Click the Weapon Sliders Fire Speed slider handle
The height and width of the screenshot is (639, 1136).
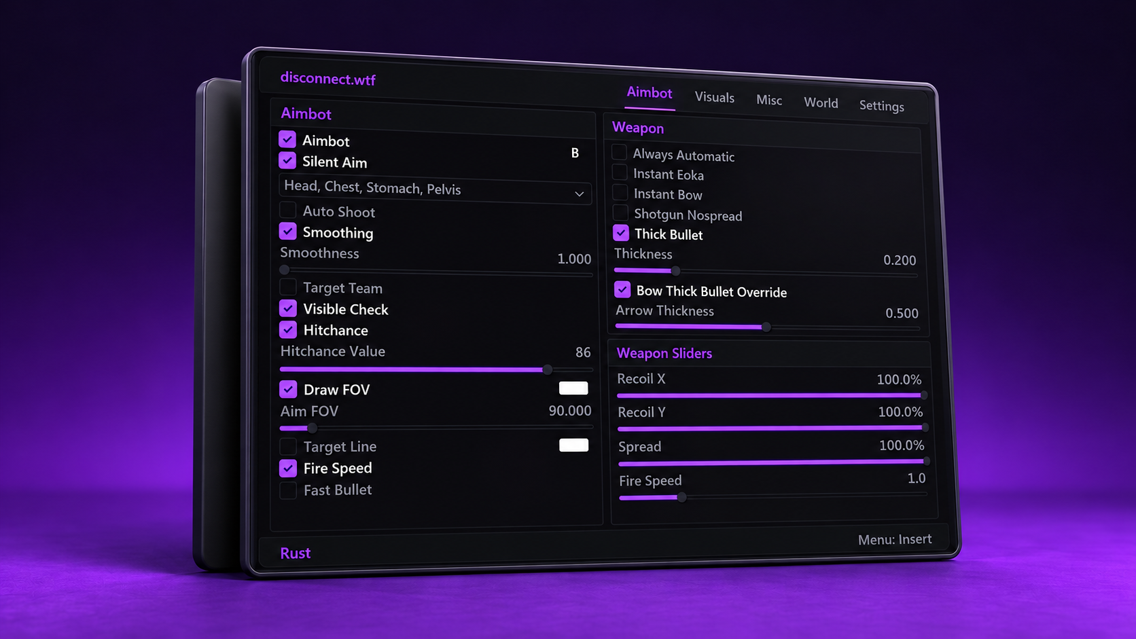682,497
